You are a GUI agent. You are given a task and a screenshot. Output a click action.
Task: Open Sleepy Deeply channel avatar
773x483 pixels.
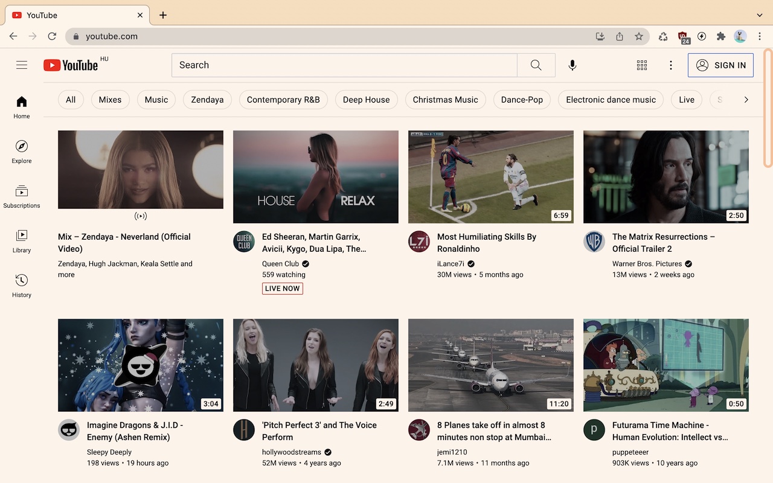click(69, 430)
